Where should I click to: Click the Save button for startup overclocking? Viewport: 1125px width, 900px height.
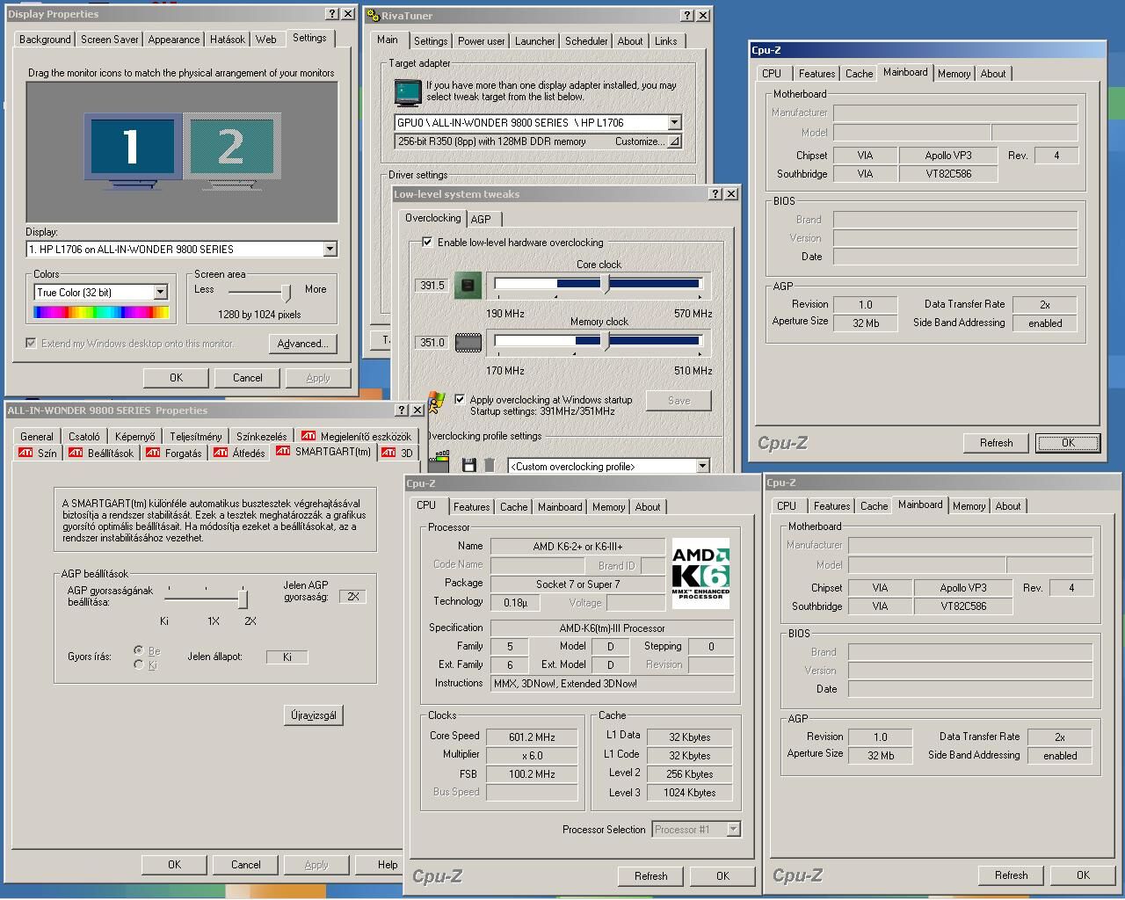[x=679, y=401]
